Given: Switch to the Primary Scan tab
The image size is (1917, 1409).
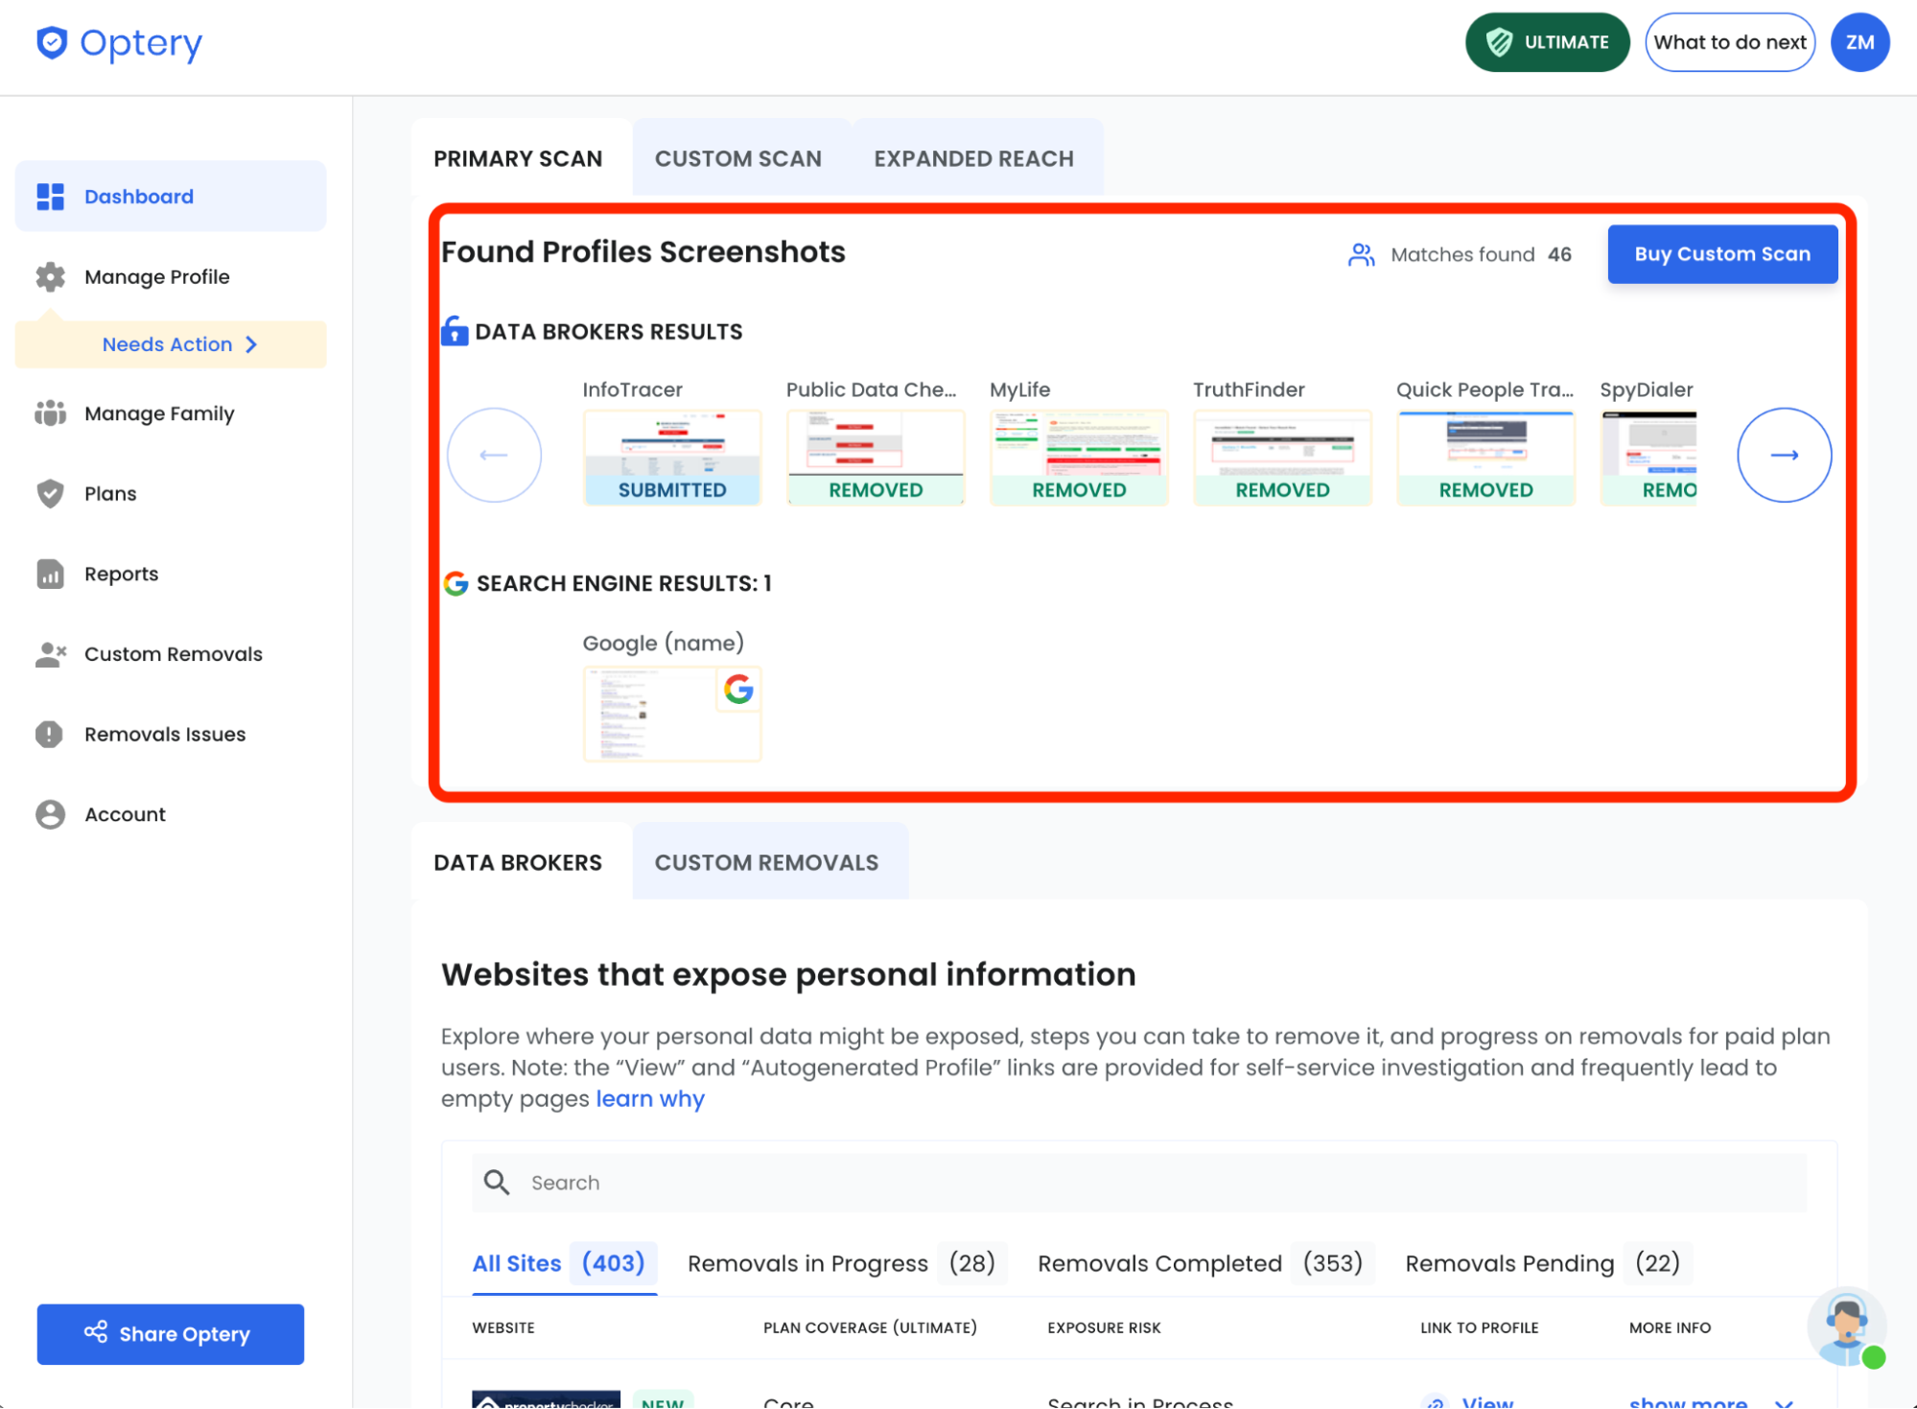Looking at the screenshot, I should point(518,158).
